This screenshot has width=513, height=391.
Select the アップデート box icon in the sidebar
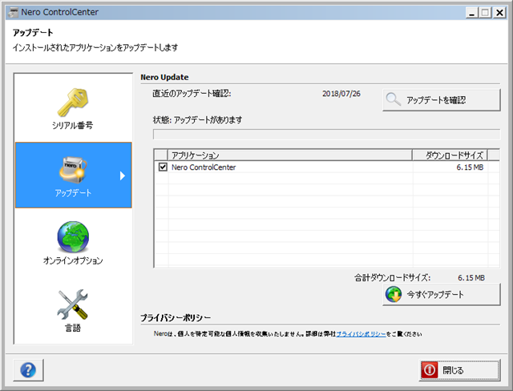click(73, 170)
